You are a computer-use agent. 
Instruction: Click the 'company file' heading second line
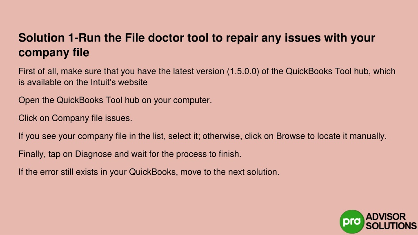(54, 53)
